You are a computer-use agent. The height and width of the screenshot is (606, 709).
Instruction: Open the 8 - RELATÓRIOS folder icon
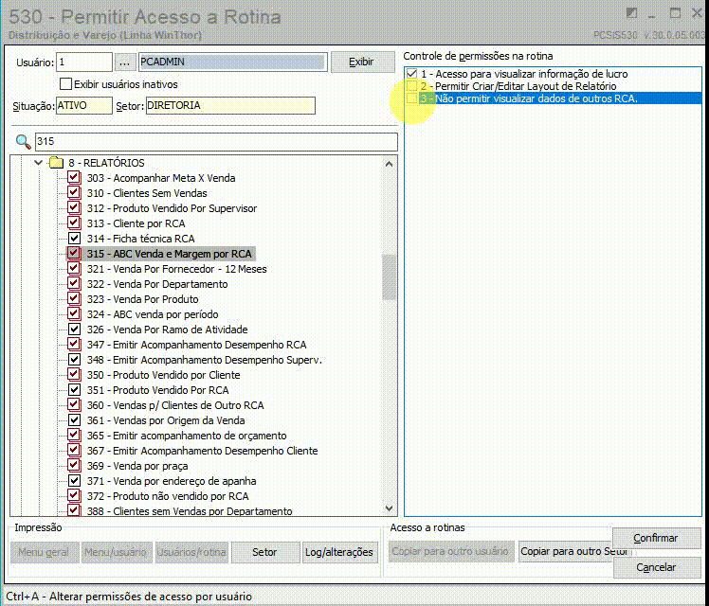click(x=56, y=163)
